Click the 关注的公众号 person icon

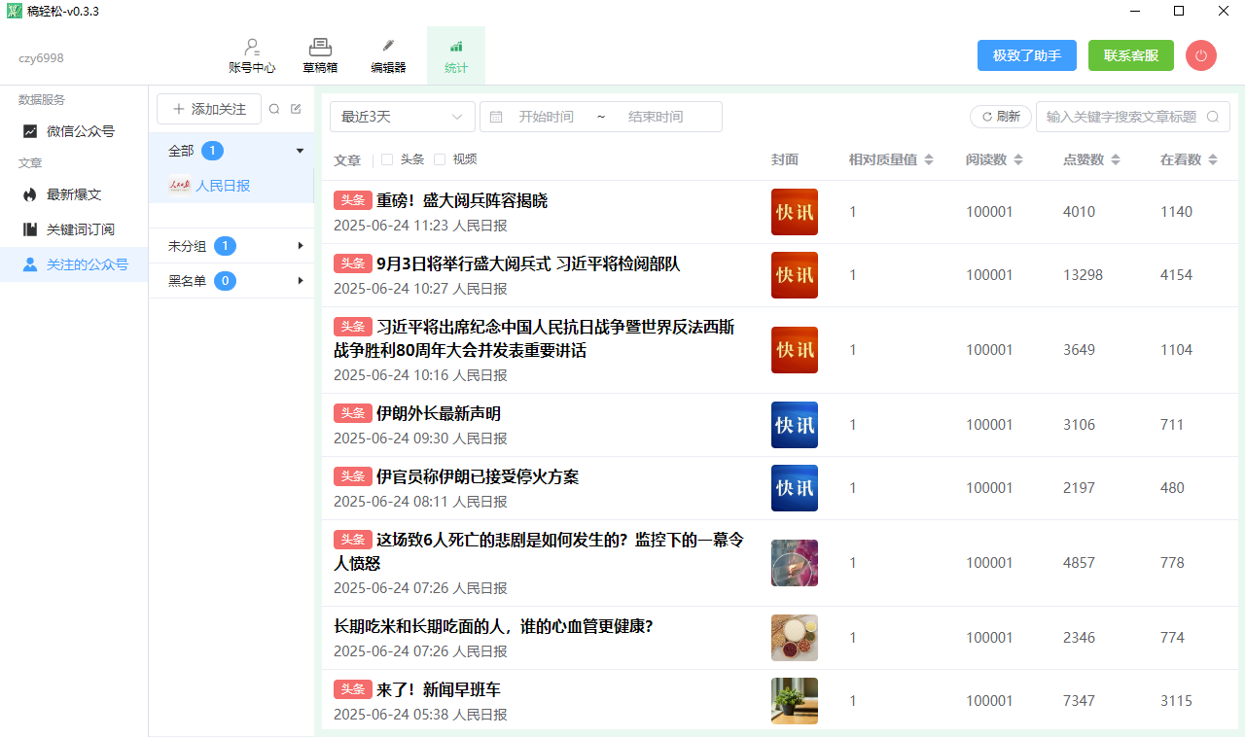[x=30, y=264]
